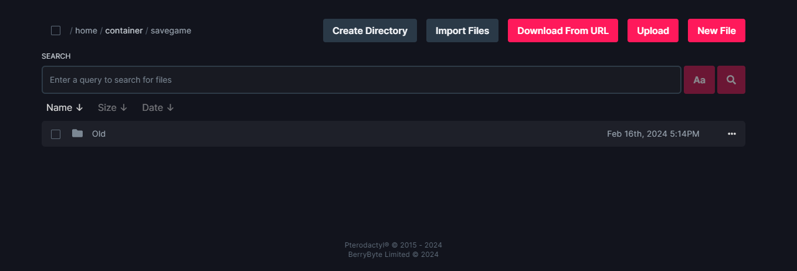Click the Upload button
Image resolution: width=797 pixels, height=271 pixels.
click(x=653, y=31)
